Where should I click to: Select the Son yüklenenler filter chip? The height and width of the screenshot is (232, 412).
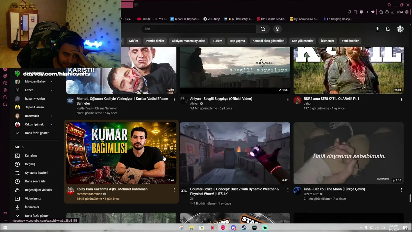coord(303,41)
